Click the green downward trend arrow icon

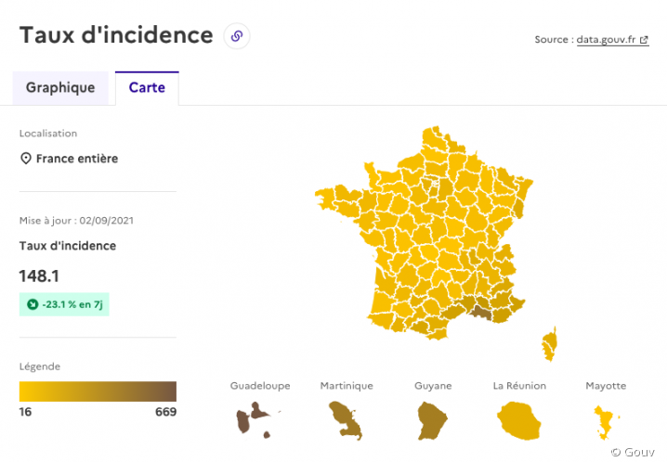pyautogui.click(x=33, y=304)
